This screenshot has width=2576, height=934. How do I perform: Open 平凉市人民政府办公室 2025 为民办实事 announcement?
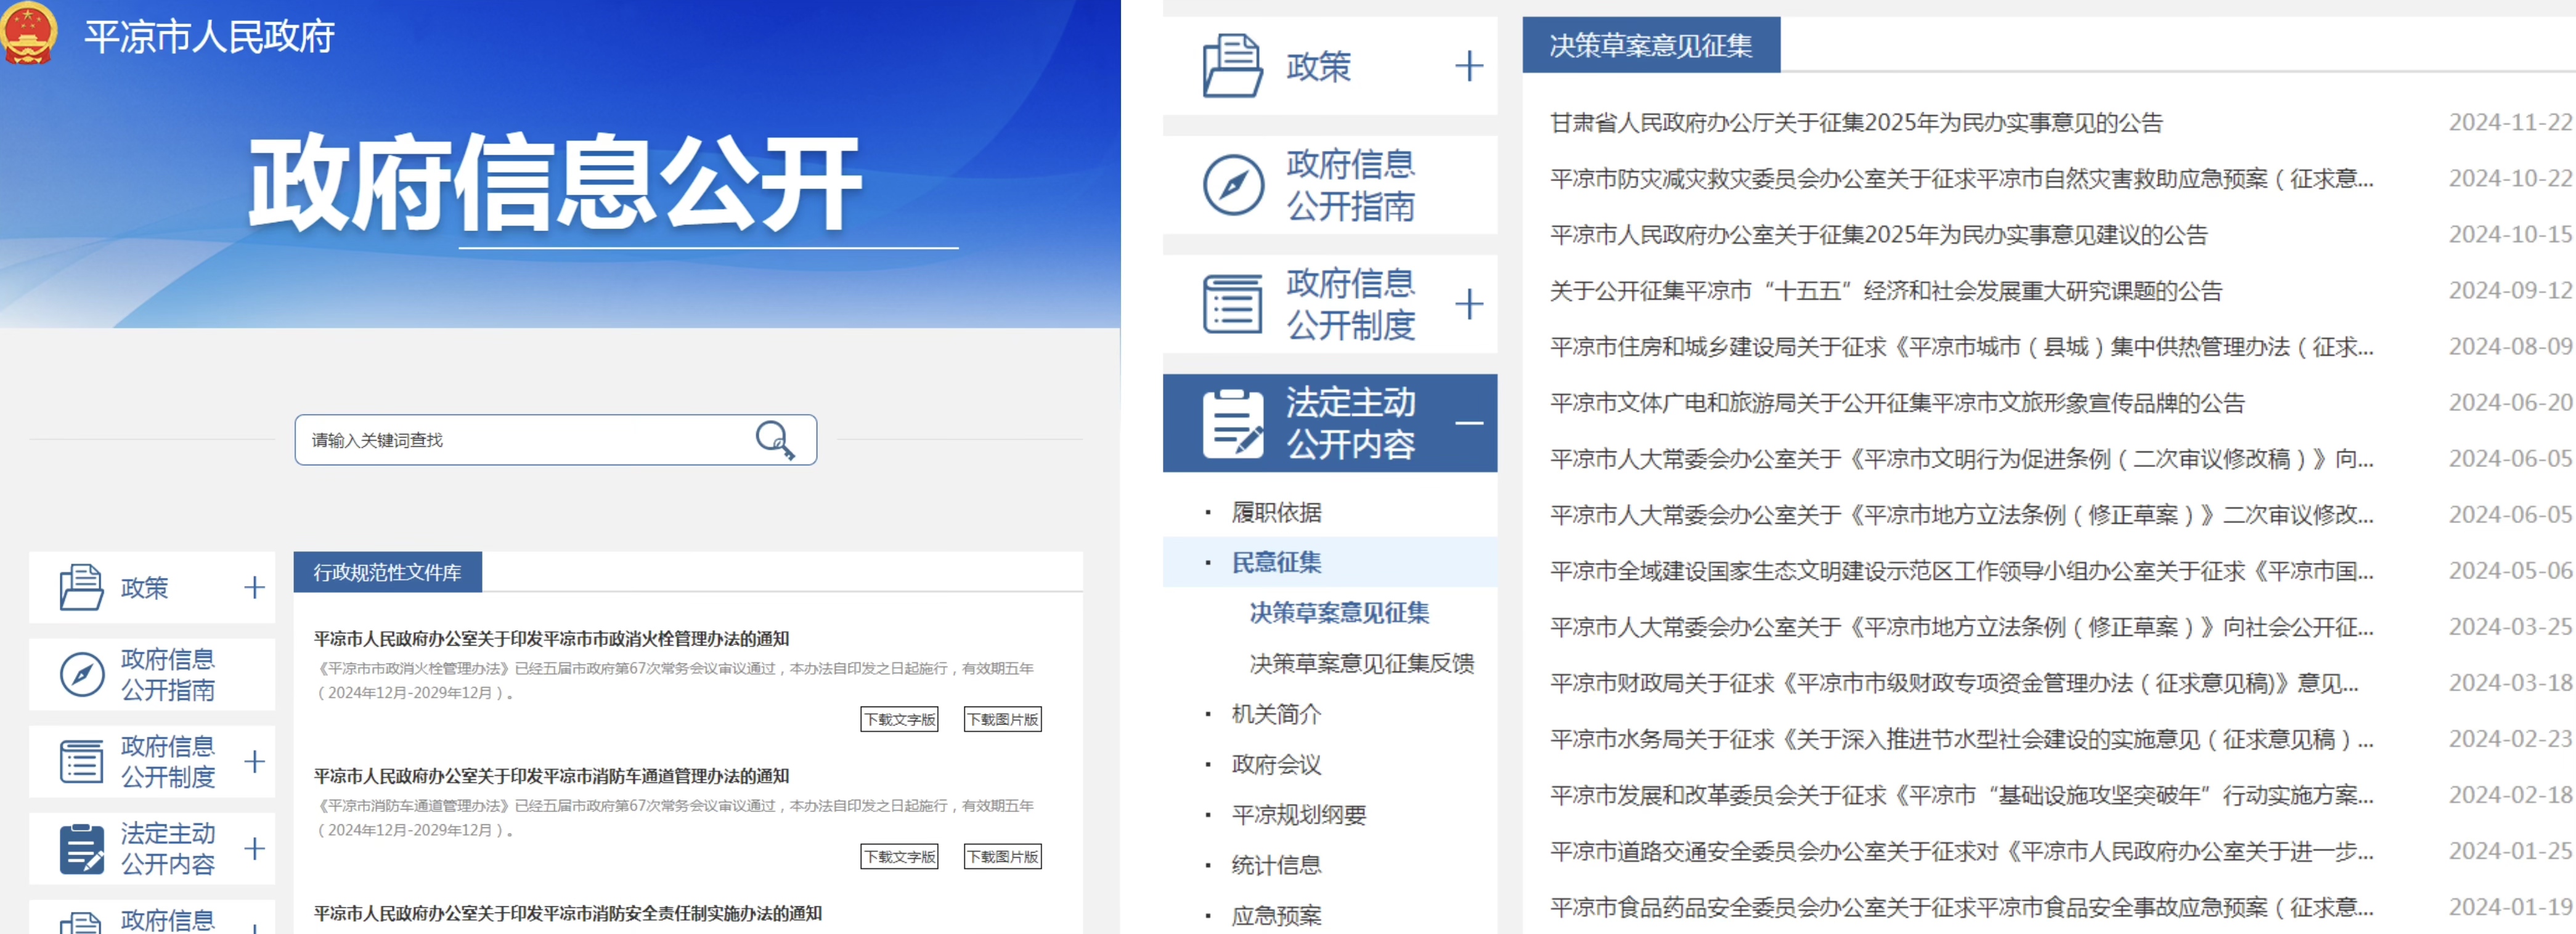point(1878,234)
